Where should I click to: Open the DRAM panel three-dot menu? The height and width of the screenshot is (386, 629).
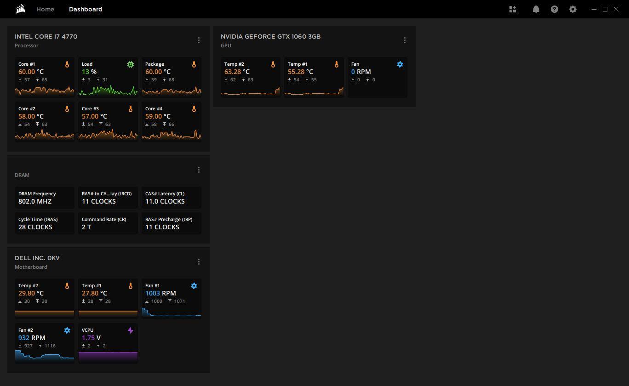(199, 170)
